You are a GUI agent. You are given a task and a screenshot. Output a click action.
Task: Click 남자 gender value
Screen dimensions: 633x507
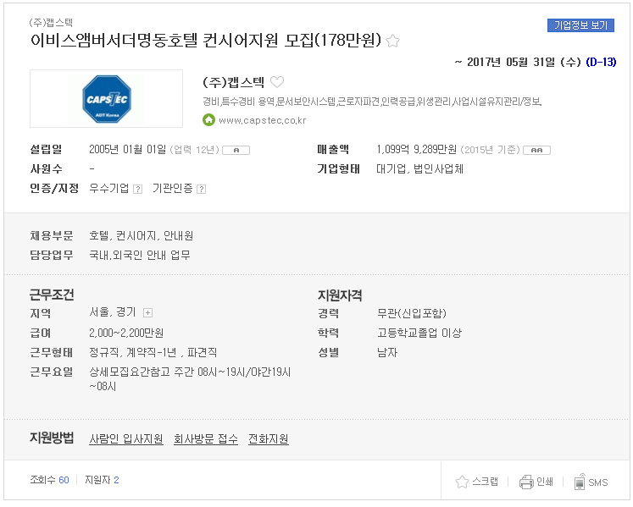coord(387,352)
